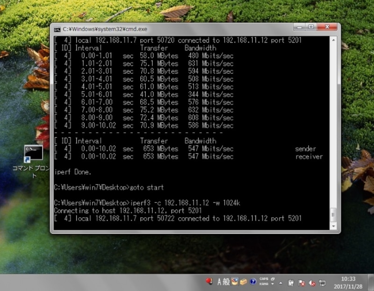Viewport: 374px width, 291px height.
Task: Click the red ladybug icon on the taskbar
Action: (209, 281)
